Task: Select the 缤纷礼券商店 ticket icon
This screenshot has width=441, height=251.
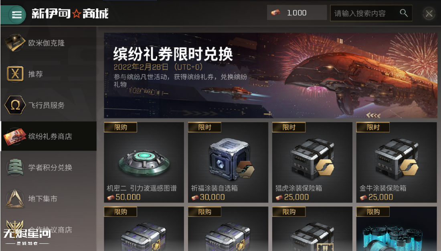Action: [15, 137]
